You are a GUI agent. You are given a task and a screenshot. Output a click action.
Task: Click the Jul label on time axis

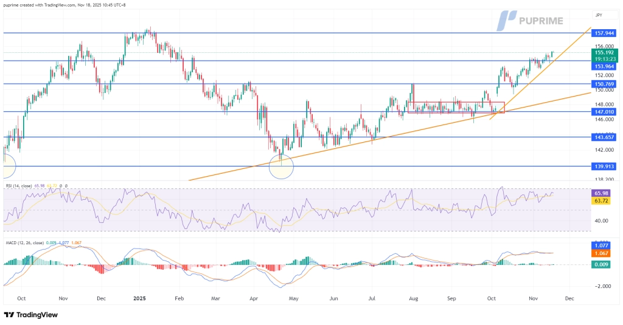[372, 298]
